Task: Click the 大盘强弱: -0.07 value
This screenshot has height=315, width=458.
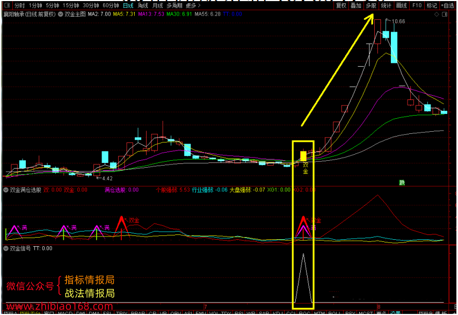Action: (x=247, y=190)
